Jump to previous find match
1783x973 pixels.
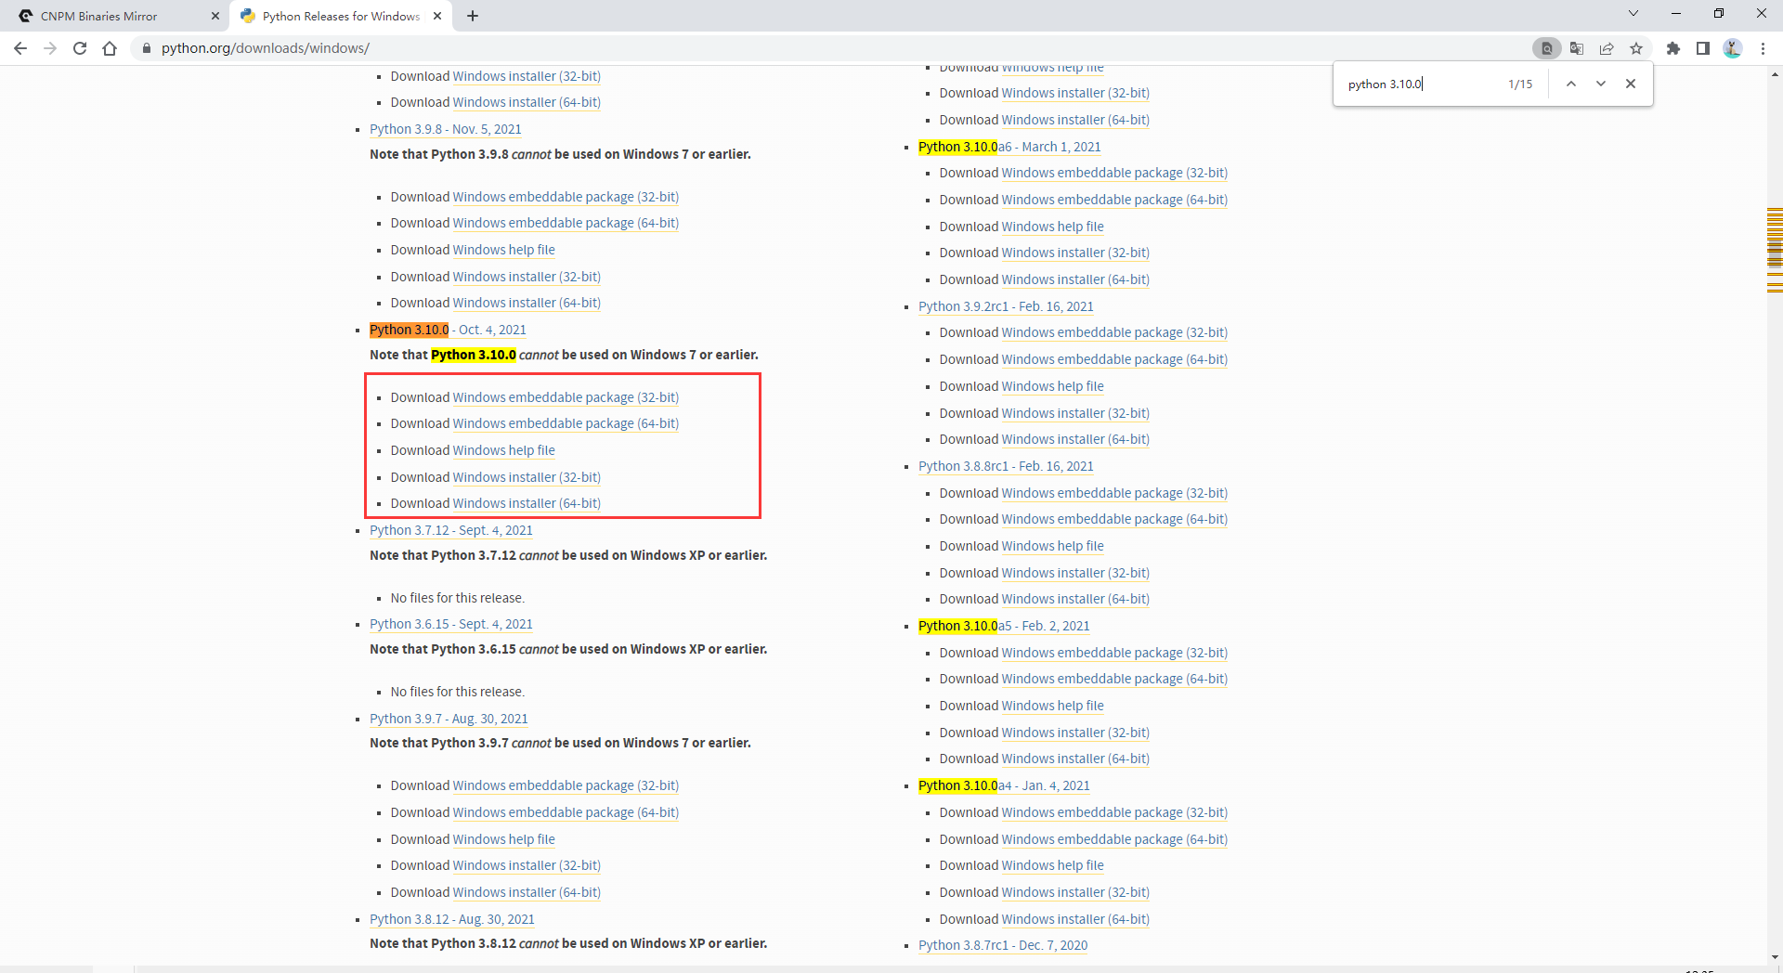[x=1571, y=84]
